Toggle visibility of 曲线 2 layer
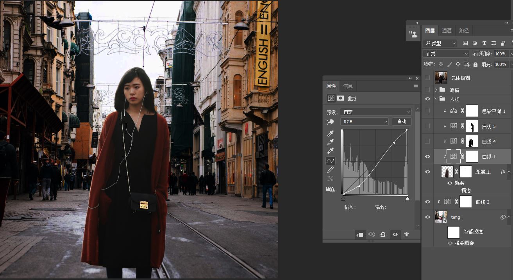This screenshot has width=513, height=280. (x=427, y=202)
